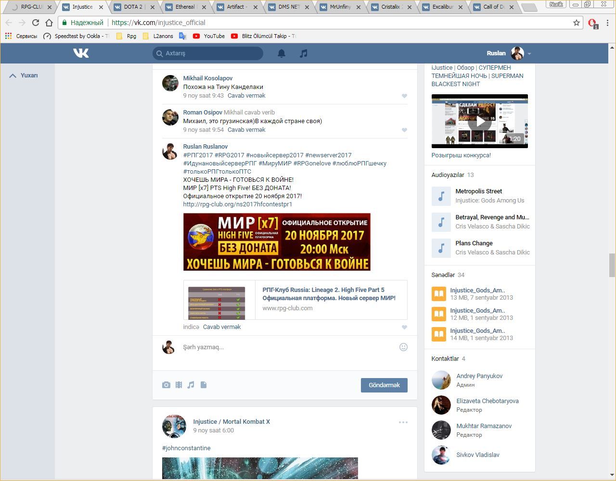
Task: Open the RPG-Клуб Russia link preview title
Action: [329, 294]
